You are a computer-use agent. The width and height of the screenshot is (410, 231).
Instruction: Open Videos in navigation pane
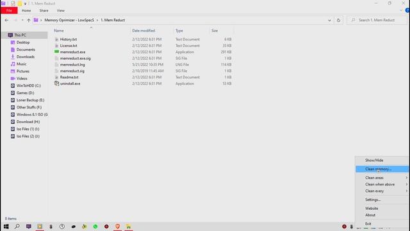click(x=22, y=78)
